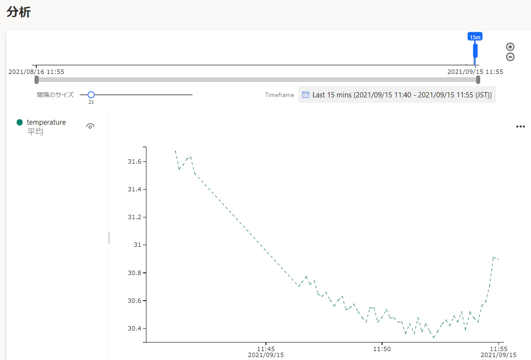Click the interval size slider handle

tap(91, 95)
